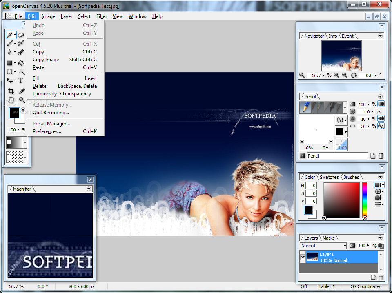Switch to the Swatches tab

(329, 177)
